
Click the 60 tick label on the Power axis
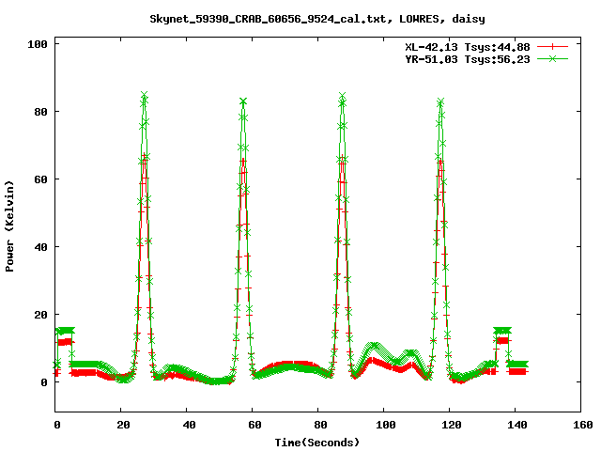41,179
